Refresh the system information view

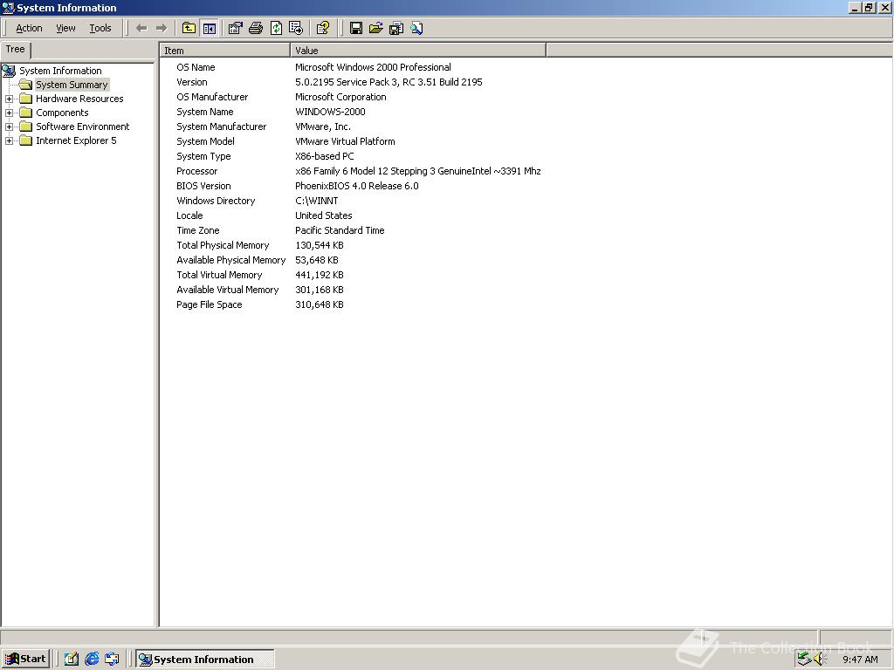pos(276,28)
